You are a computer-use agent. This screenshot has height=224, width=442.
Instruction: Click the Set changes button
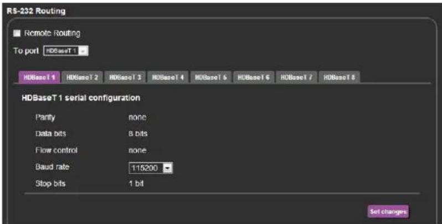tap(388, 212)
